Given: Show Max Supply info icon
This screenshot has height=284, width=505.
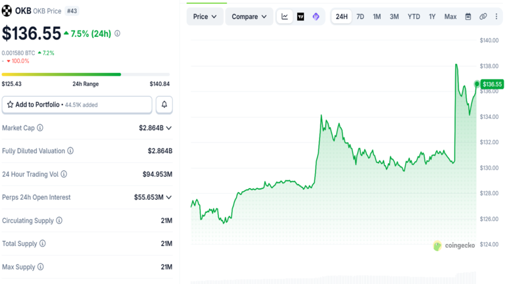Looking at the screenshot, I should click(41, 267).
